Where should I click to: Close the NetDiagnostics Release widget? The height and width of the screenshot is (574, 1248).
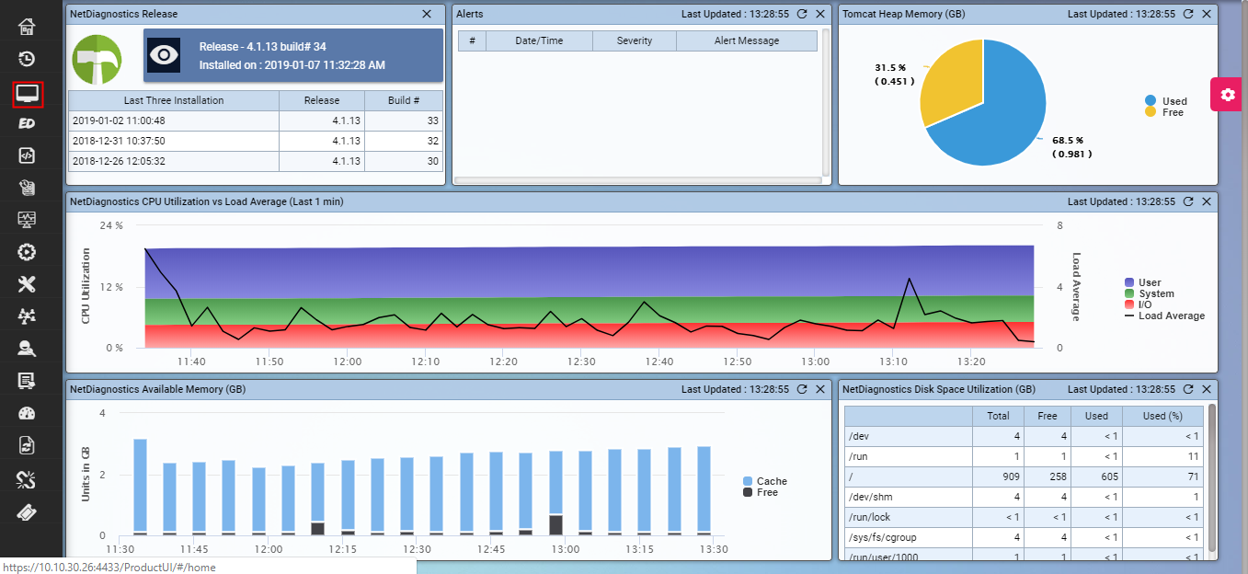coord(426,15)
